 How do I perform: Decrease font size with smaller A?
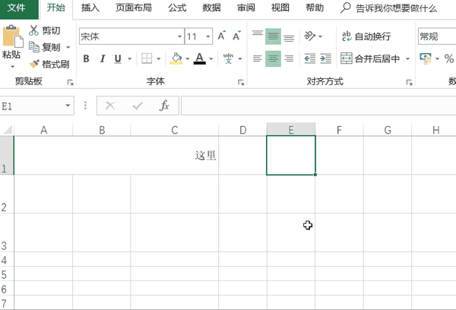(x=236, y=36)
